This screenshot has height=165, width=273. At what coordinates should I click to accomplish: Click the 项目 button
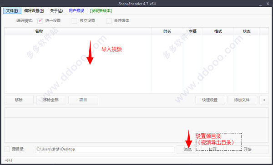[83, 100]
